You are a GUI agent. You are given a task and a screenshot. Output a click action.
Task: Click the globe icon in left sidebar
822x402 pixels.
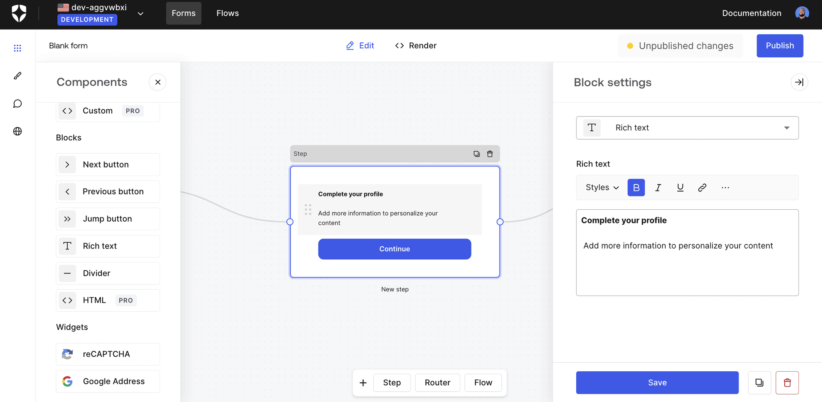point(18,131)
